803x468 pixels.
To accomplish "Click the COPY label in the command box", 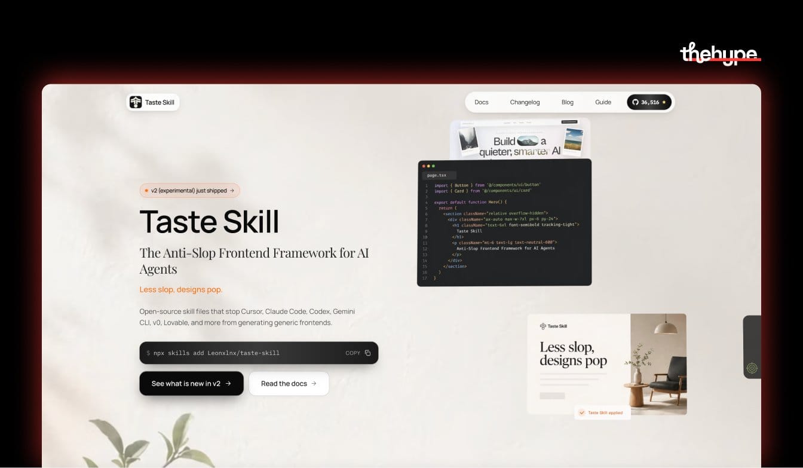I will (x=353, y=353).
